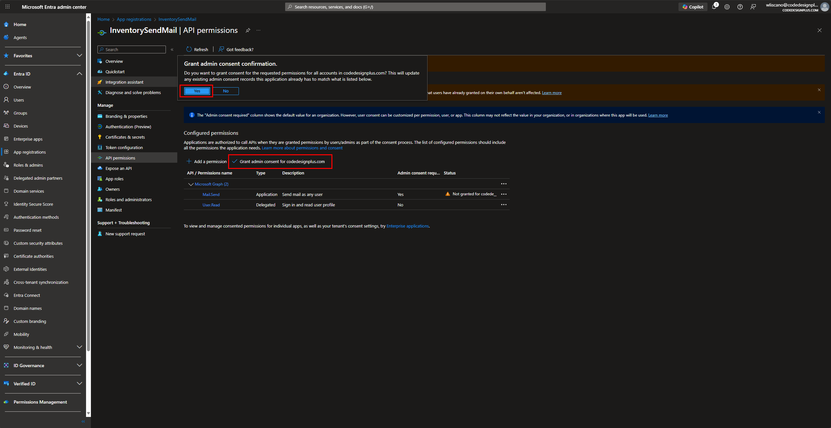Pin the API permissions blade

(248, 30)
